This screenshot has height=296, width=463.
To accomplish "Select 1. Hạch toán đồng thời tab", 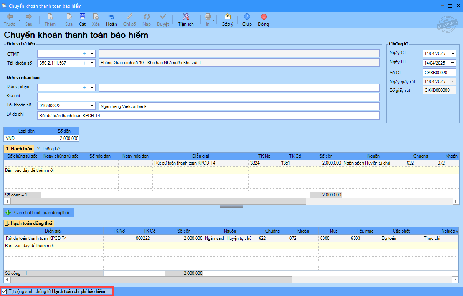I will (x=29, y=223).
